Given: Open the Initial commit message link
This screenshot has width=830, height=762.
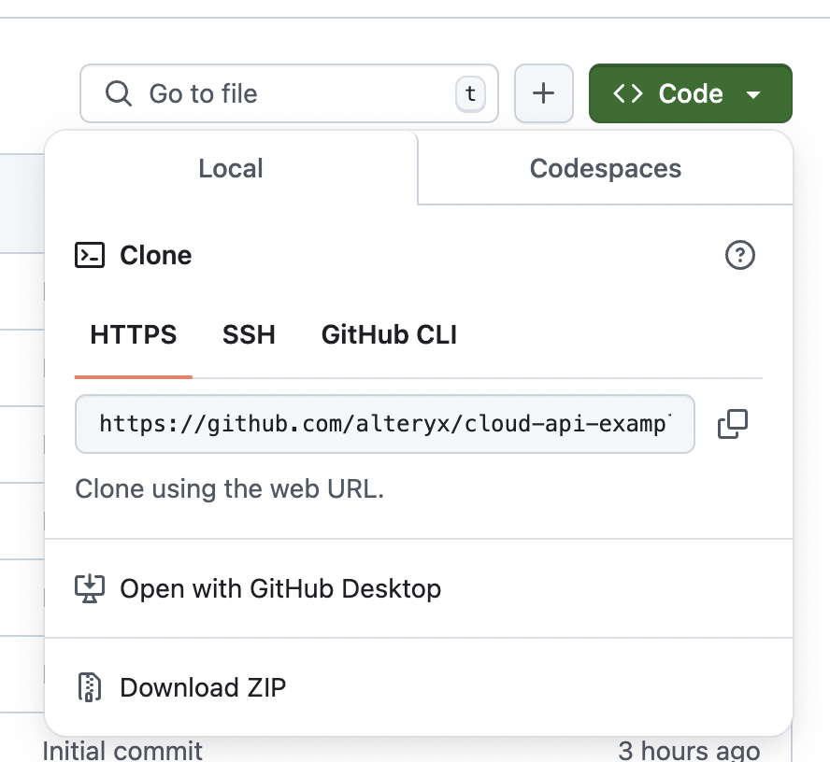Looking at the screenshot, I should click(x=122, y=751).
